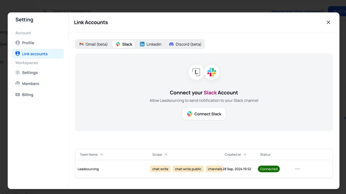This screenshot has height=194, width=346.
Task: Open the Discord (beta) tab
Action: coord(185,44)
